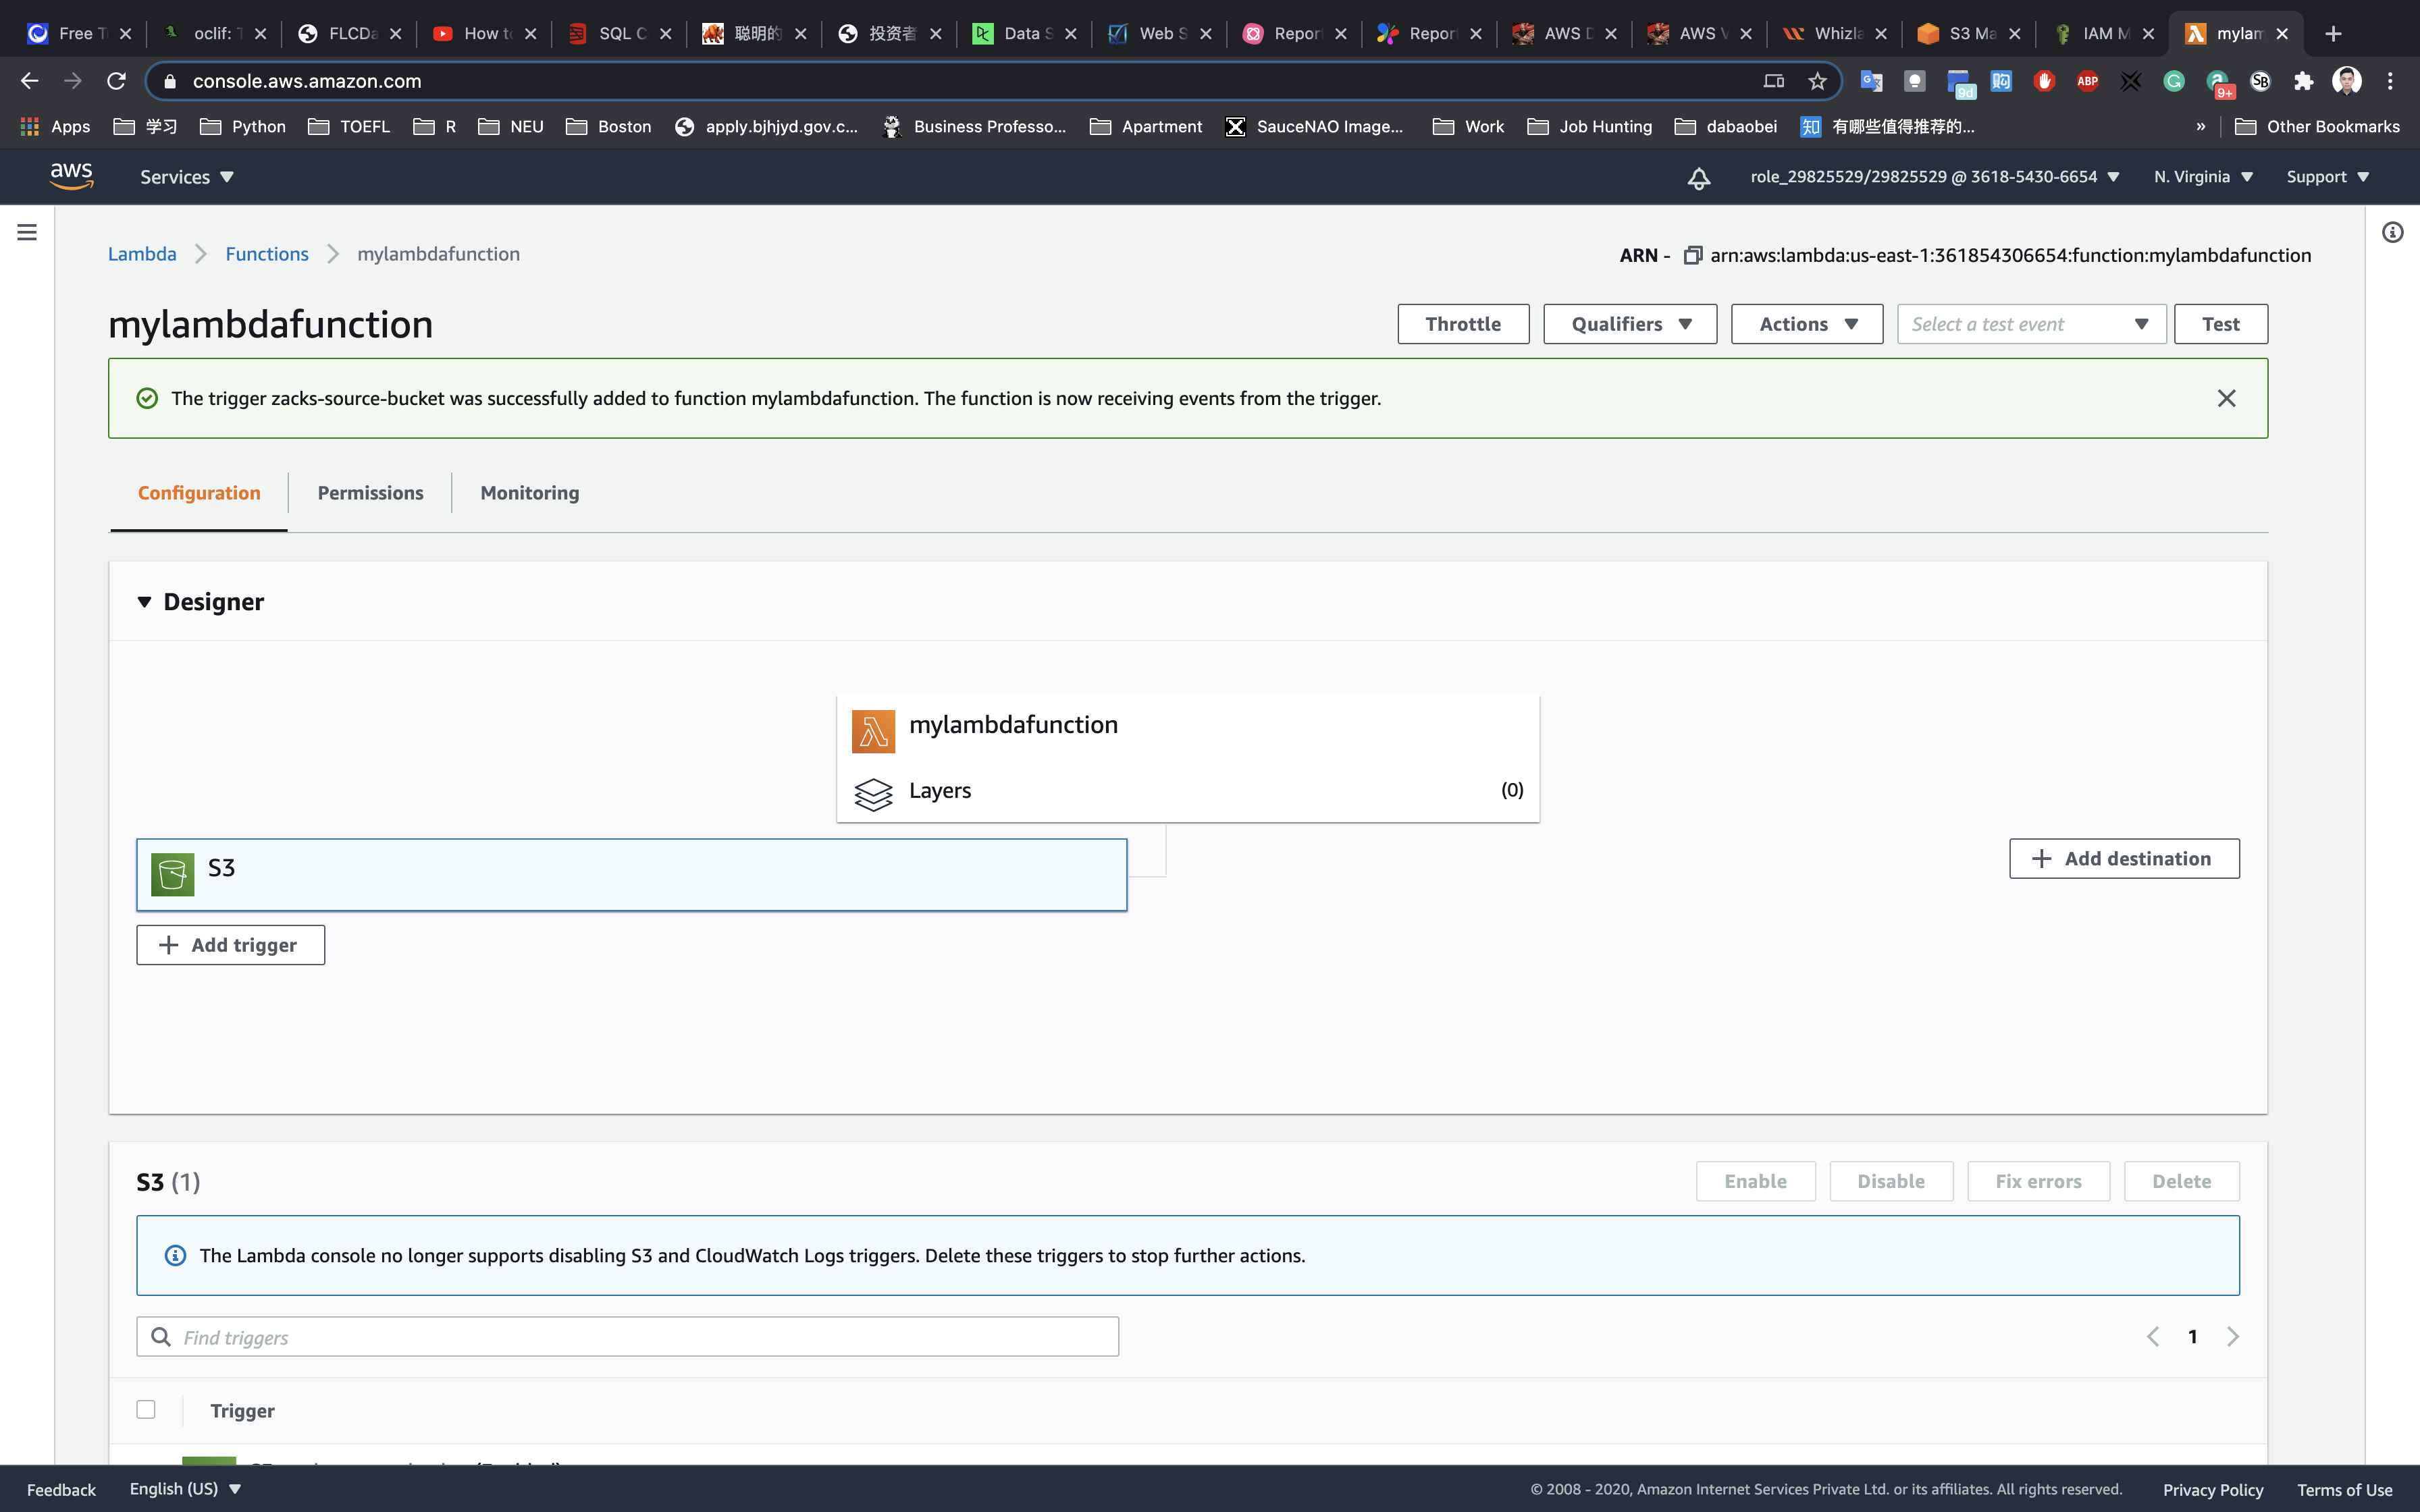Switch to the Permissions tab
2420x1512 pixels.
click(x=370, y=493)
